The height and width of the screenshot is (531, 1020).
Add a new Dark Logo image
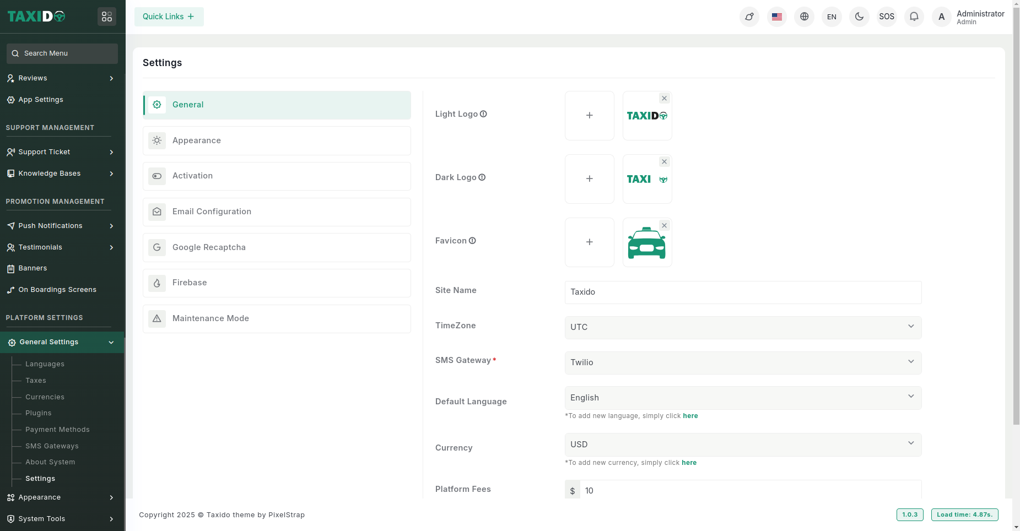tap(589, 179)
